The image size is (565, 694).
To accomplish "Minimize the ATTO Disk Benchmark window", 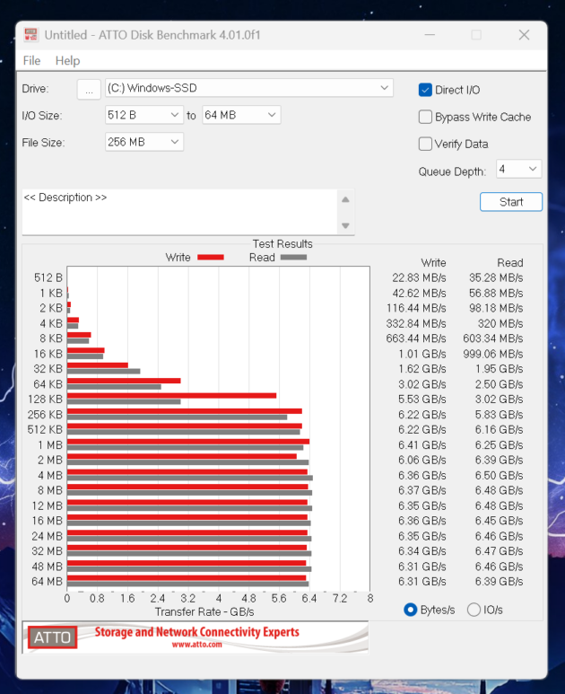I will pos(430,34).
